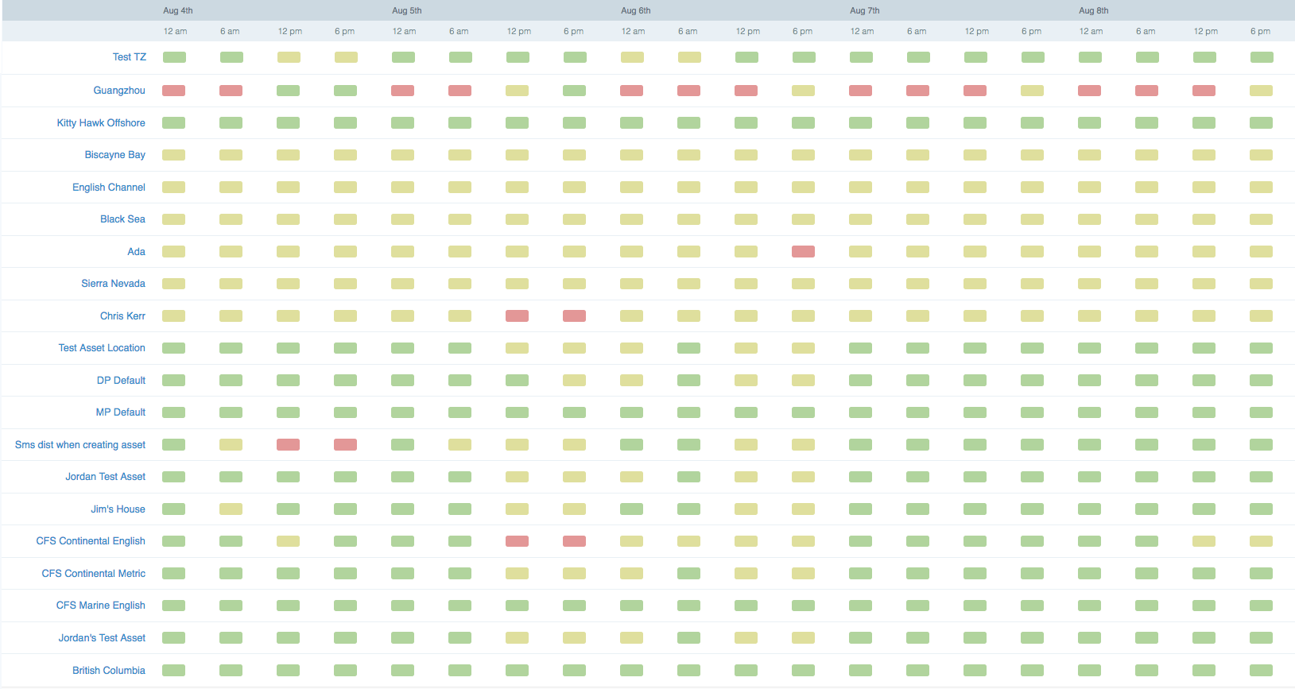Open the Test TZ asset link
Image resolution: width=1295 pixels, height=689 pixels.
130,57
